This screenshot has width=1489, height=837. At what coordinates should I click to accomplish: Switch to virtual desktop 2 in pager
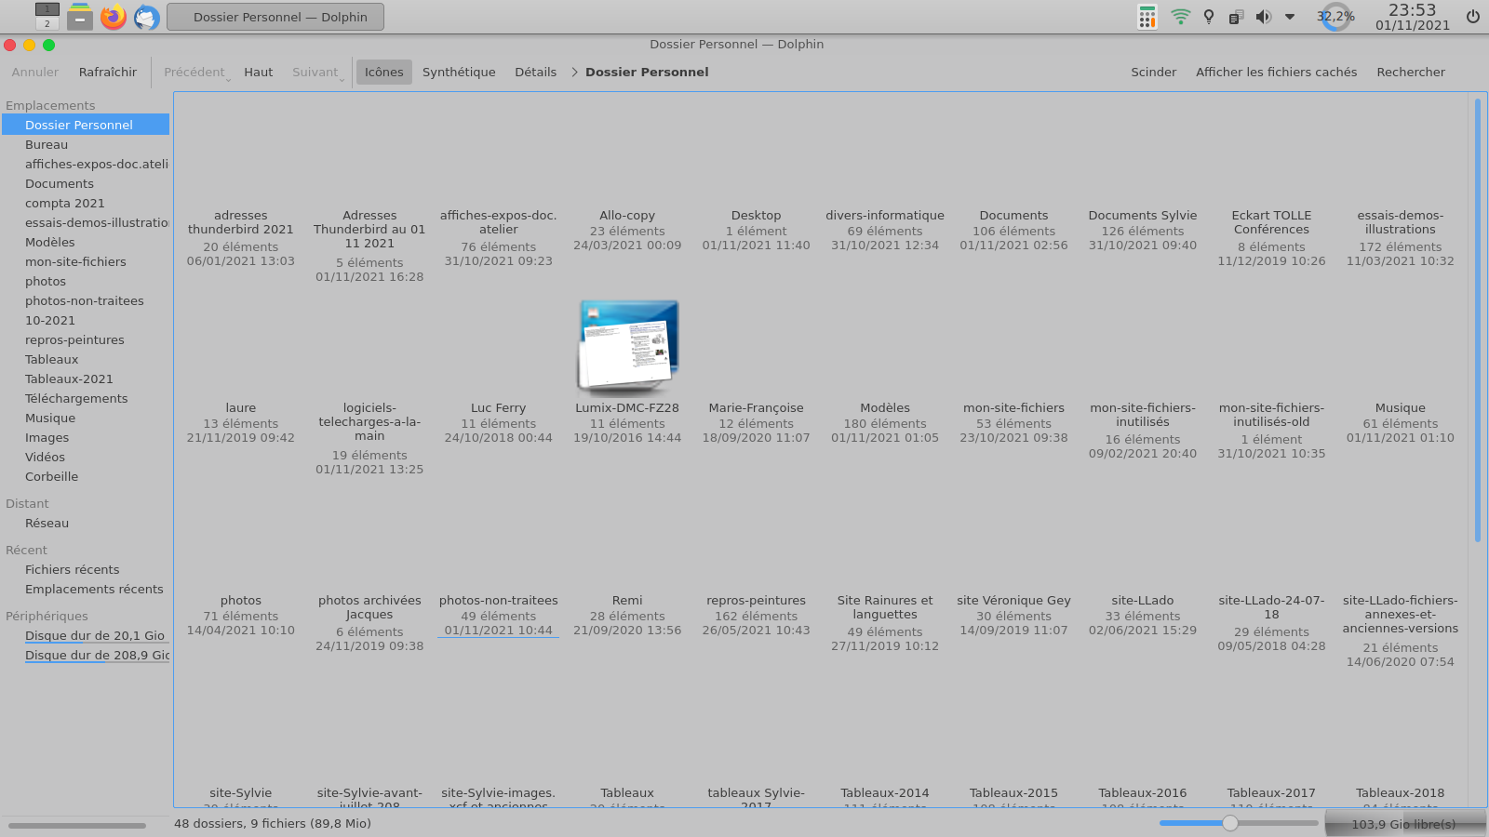(x=47, y=24)
